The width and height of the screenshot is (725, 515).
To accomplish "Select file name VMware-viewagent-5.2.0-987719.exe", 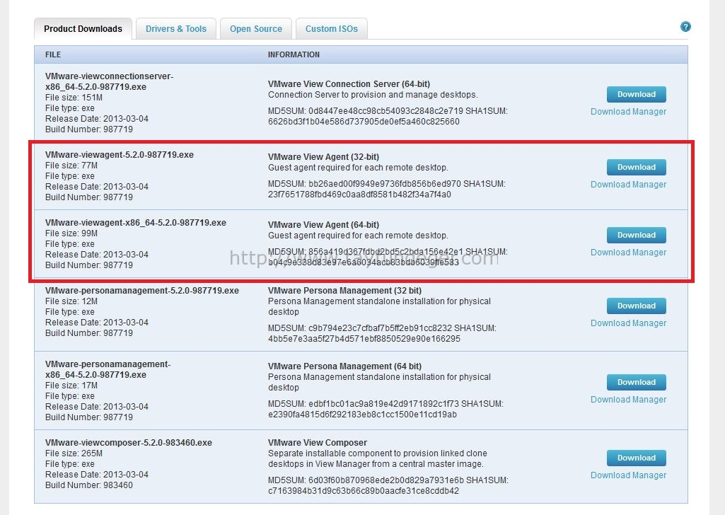I will click(120, 155).
